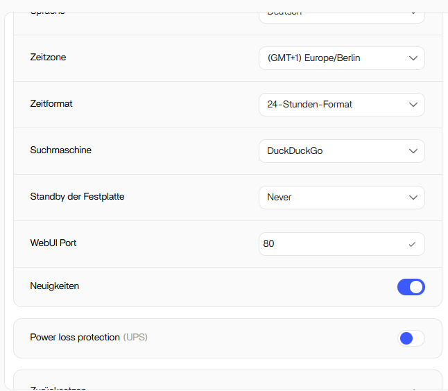The width and height of the screenshot is (448, 391).
Task: Click the Zeitzone dropdown chevron arrow
Action: 413,58
